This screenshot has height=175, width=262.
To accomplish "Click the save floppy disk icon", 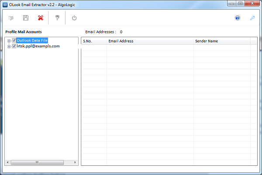I will tap(26, 18).
